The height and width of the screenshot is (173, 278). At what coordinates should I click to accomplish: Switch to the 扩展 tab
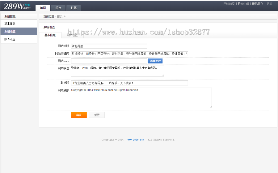[x=74, y=8]
